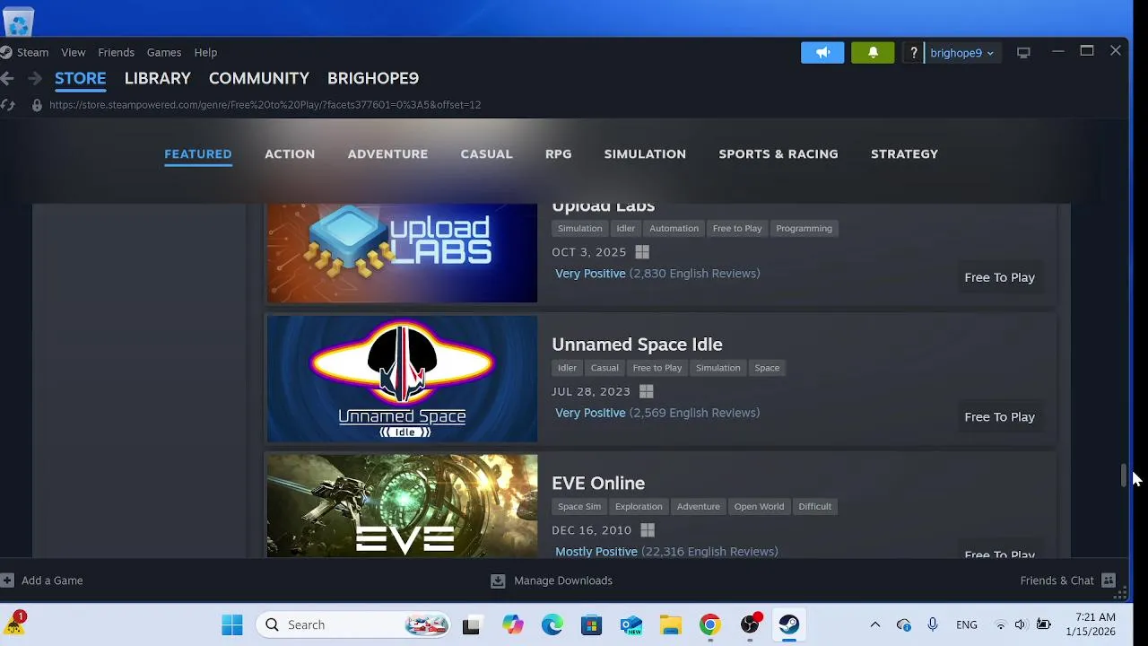Go back with the left arrow
The width and height of the screenshot is (1148, 646).
coord(7,79)
